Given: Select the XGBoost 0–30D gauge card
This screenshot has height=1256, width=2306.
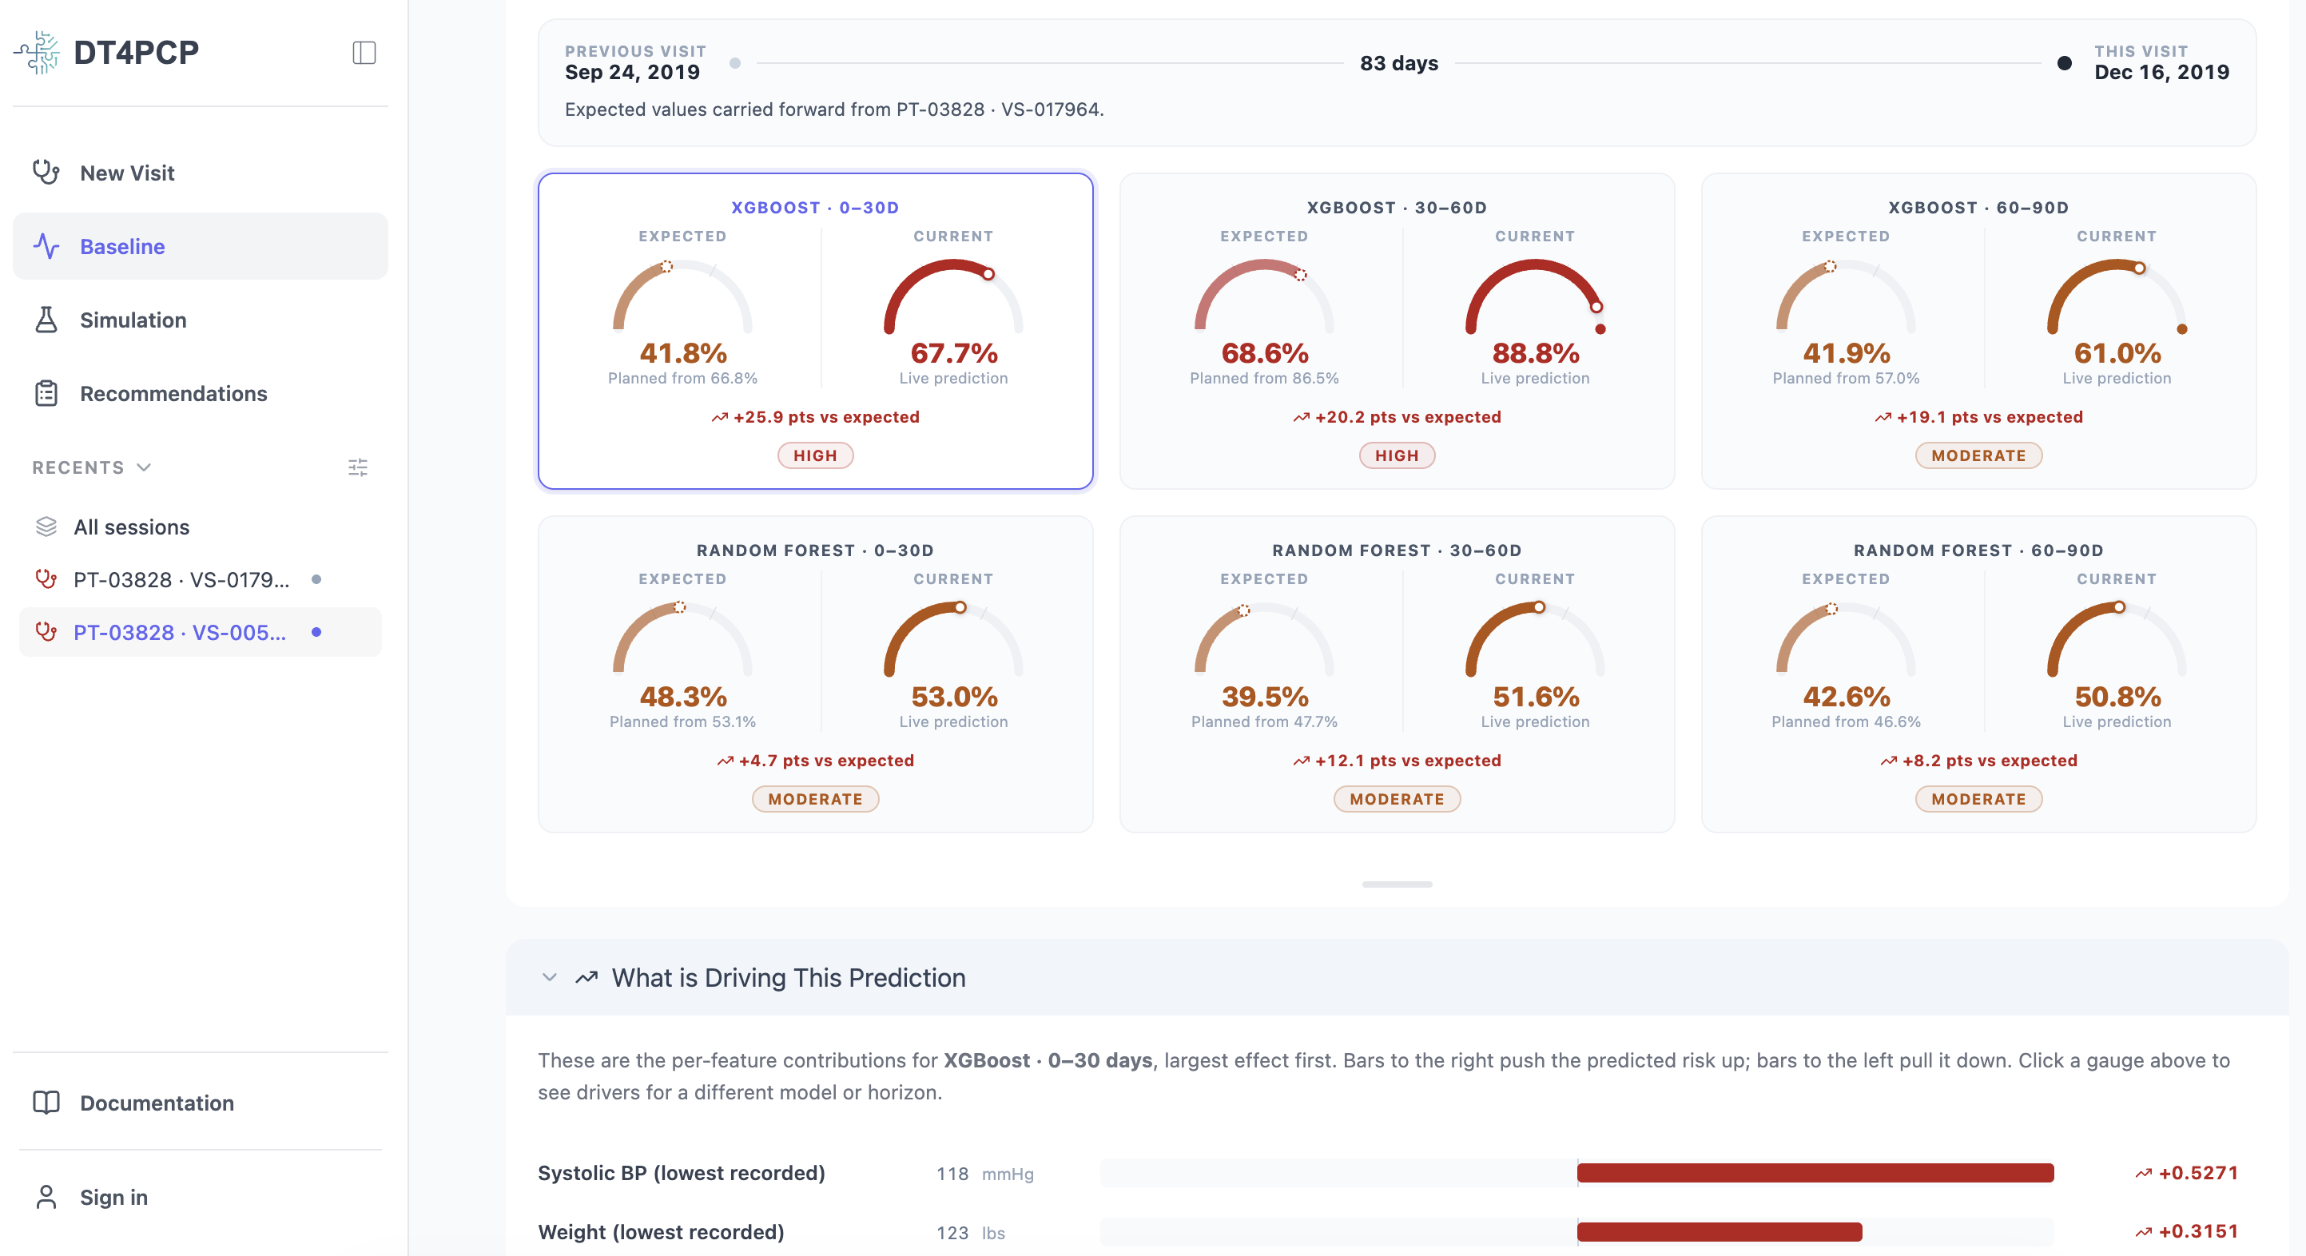Looking at the screenshot, I should 816,332.
